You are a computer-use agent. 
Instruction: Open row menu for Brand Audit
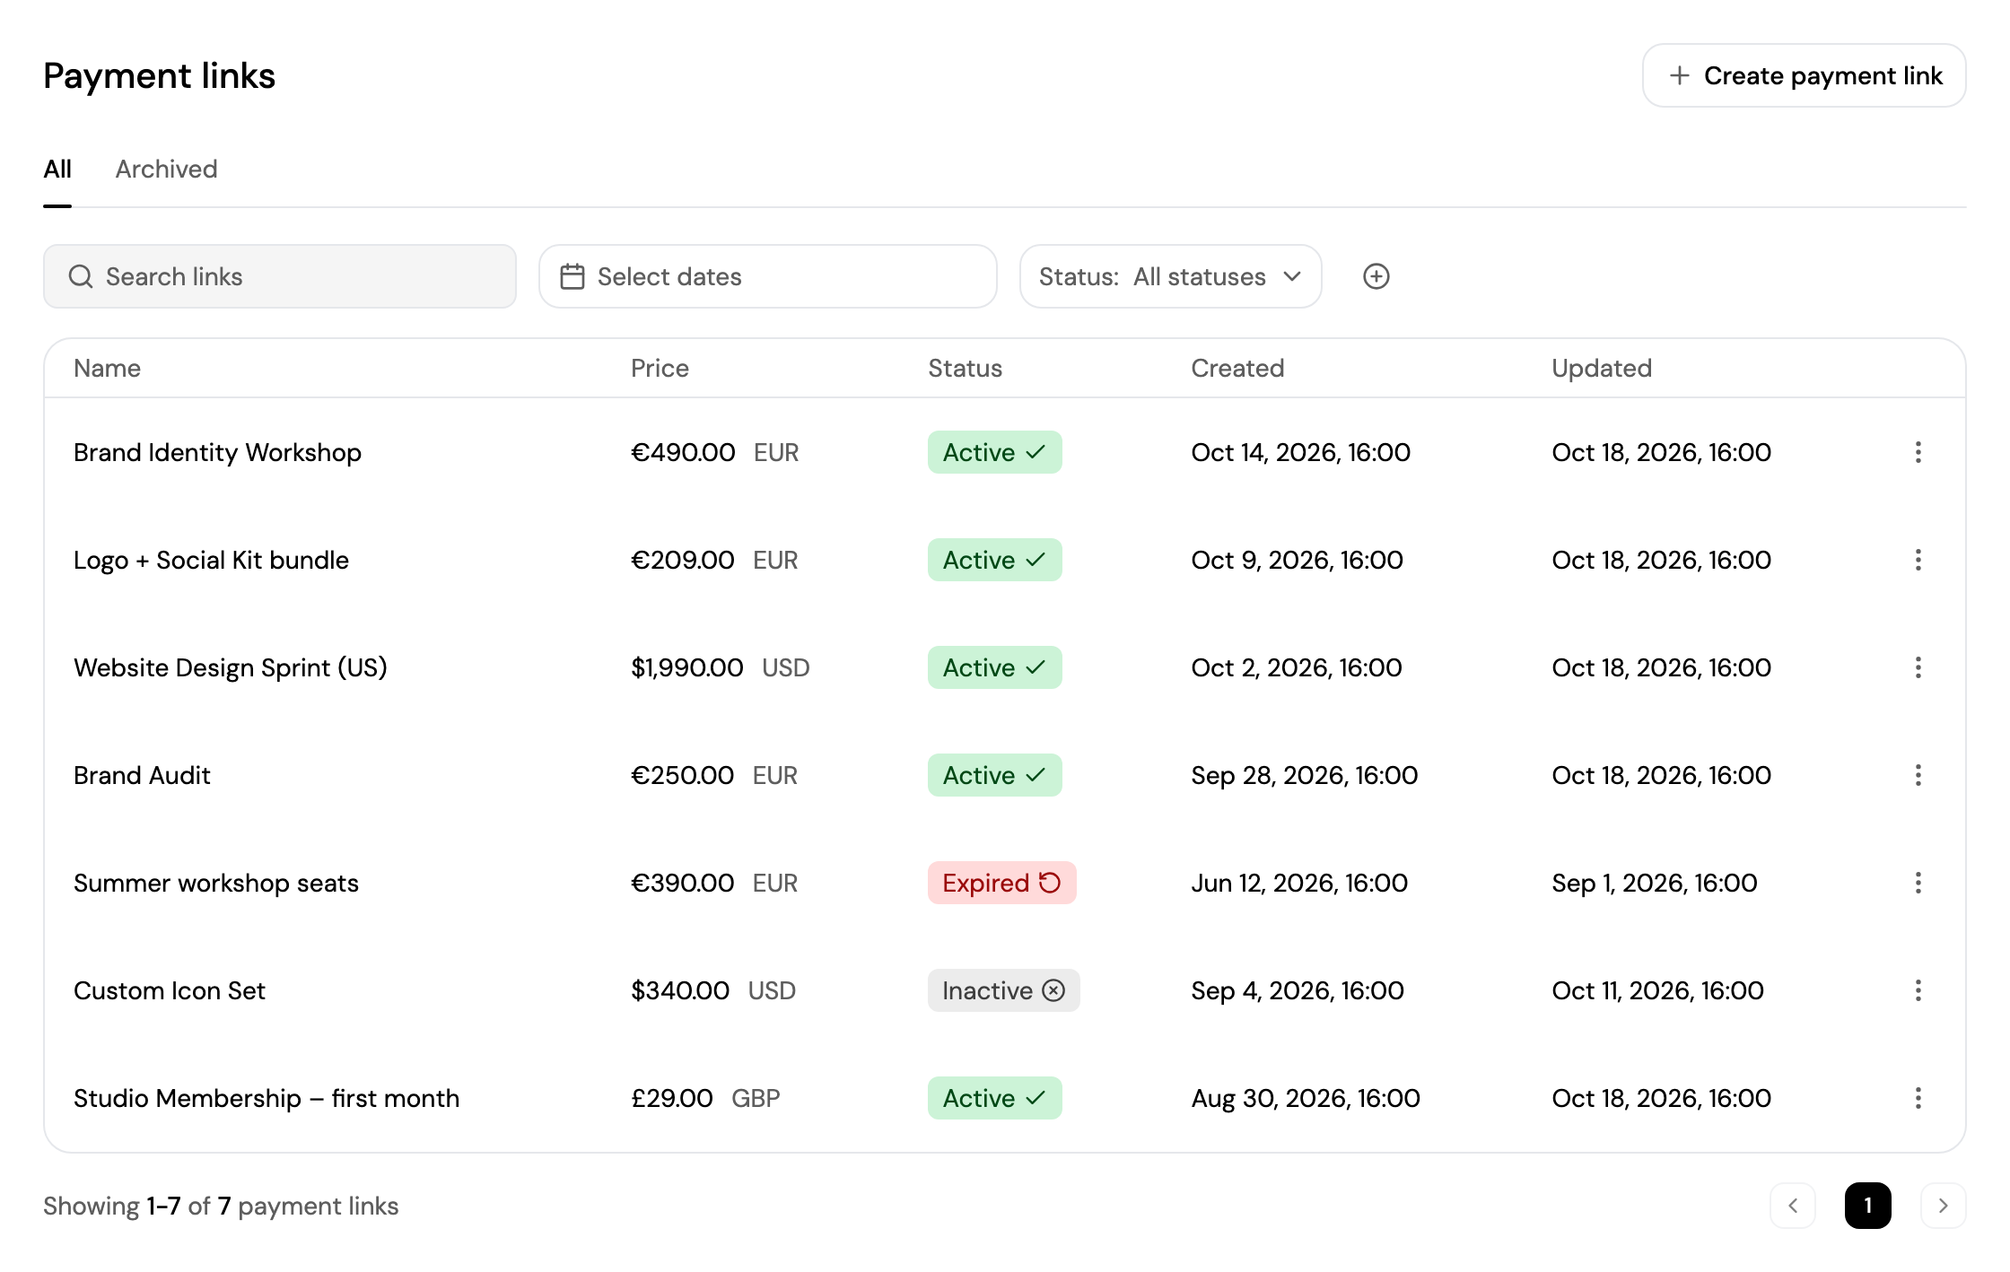pyautogui.click(x=1918, y=775)
